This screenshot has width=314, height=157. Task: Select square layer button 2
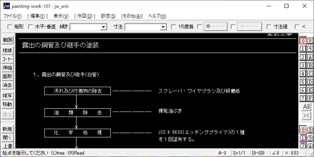tap(303, 57)
